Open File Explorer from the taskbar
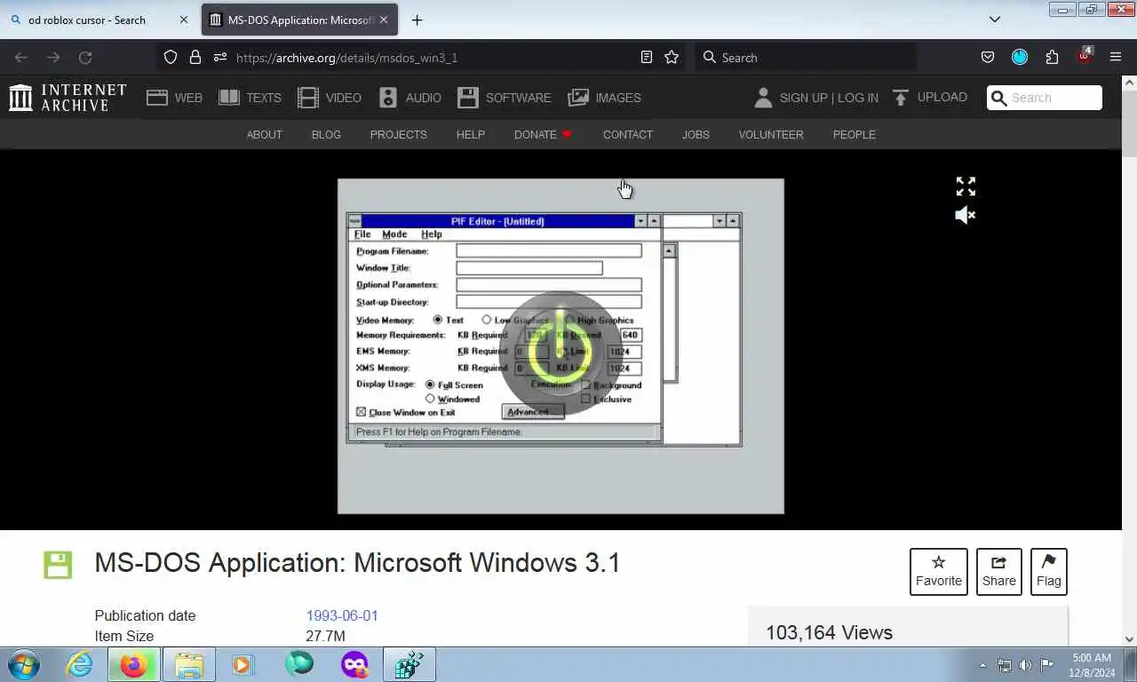 point(188,664)
